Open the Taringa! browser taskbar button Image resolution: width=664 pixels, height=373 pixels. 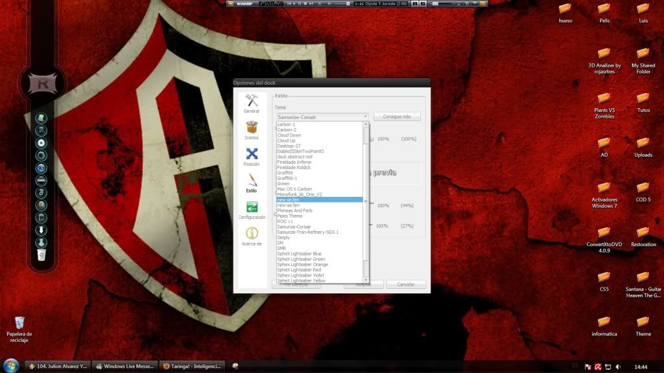[192, 367]
